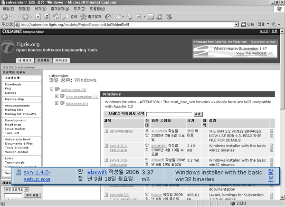Image resolution: width=285 pixels, height=207 pixels.
Task: Click the IE Back arrow icon
Action: [5, 17]
